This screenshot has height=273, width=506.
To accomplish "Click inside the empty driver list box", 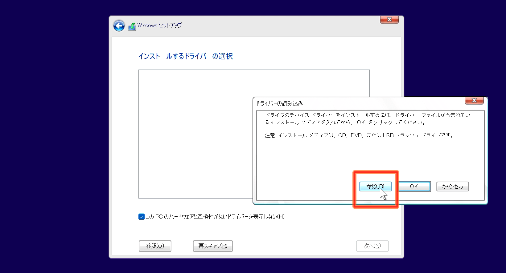I will point(194,132).
